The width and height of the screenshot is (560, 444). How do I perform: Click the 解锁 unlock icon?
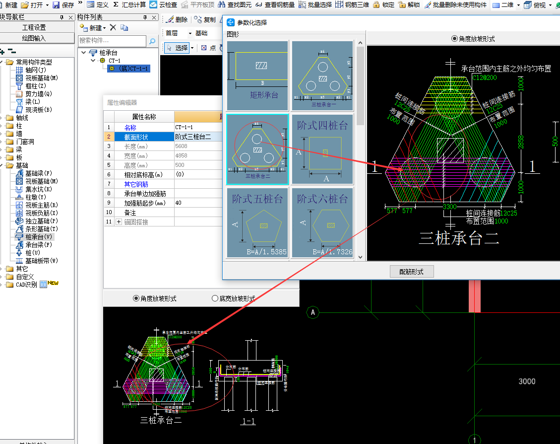click(x=402, y=4)
